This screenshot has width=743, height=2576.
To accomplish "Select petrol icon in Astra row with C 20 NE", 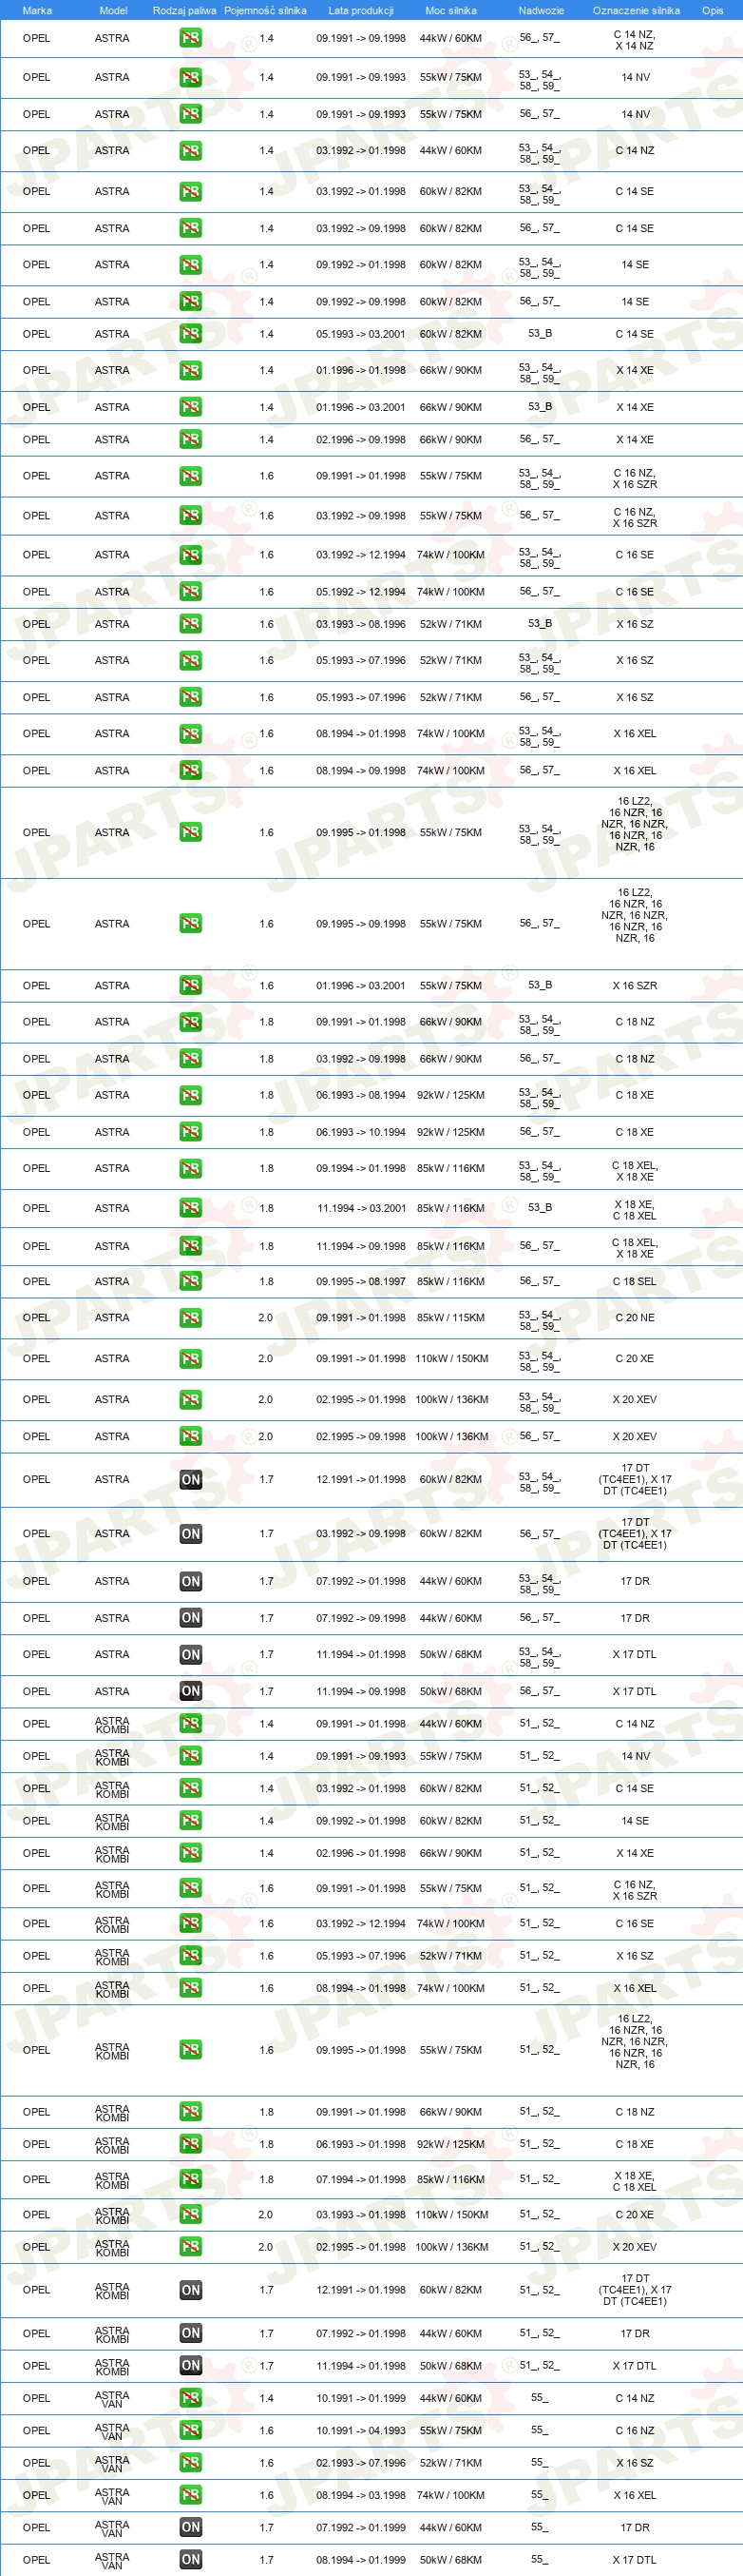I will coord(191,1318).
